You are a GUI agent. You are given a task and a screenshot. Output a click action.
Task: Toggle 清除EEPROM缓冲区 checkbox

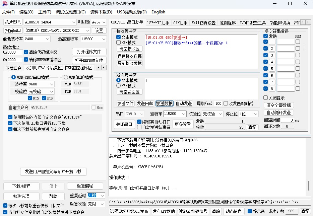[26, 59]
